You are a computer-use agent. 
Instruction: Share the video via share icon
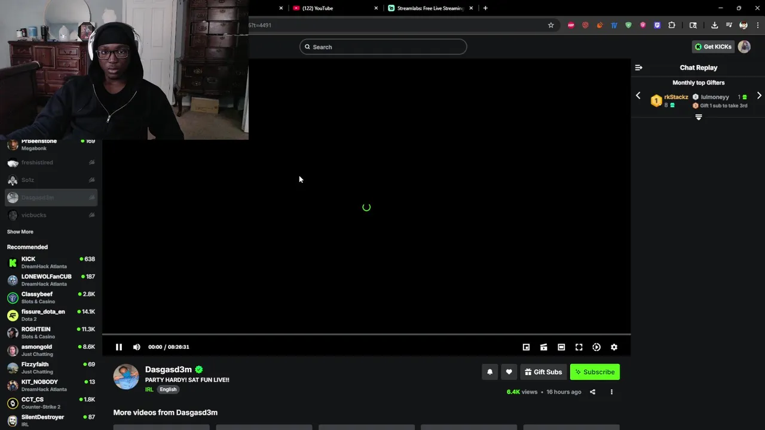(592, 392)
